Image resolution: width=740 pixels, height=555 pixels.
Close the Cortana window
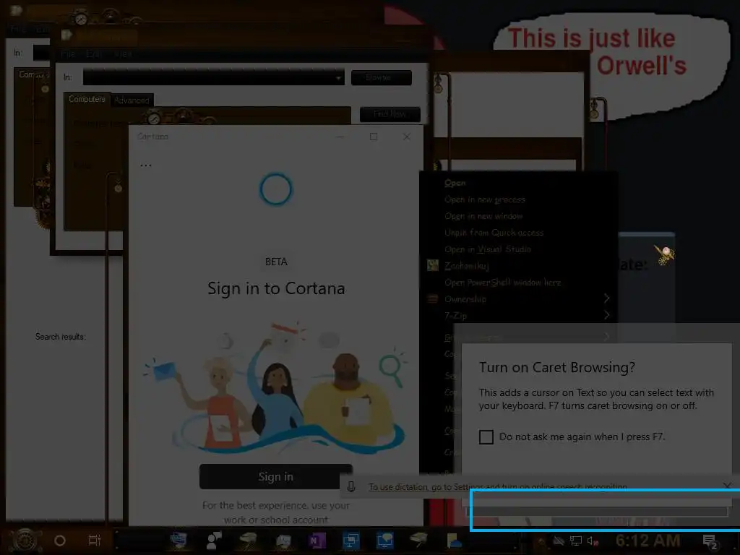(x=406, y=137)
